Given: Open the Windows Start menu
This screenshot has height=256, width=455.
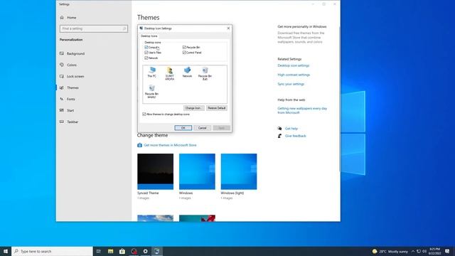Looking at the screenshot, I should [6, 251].
